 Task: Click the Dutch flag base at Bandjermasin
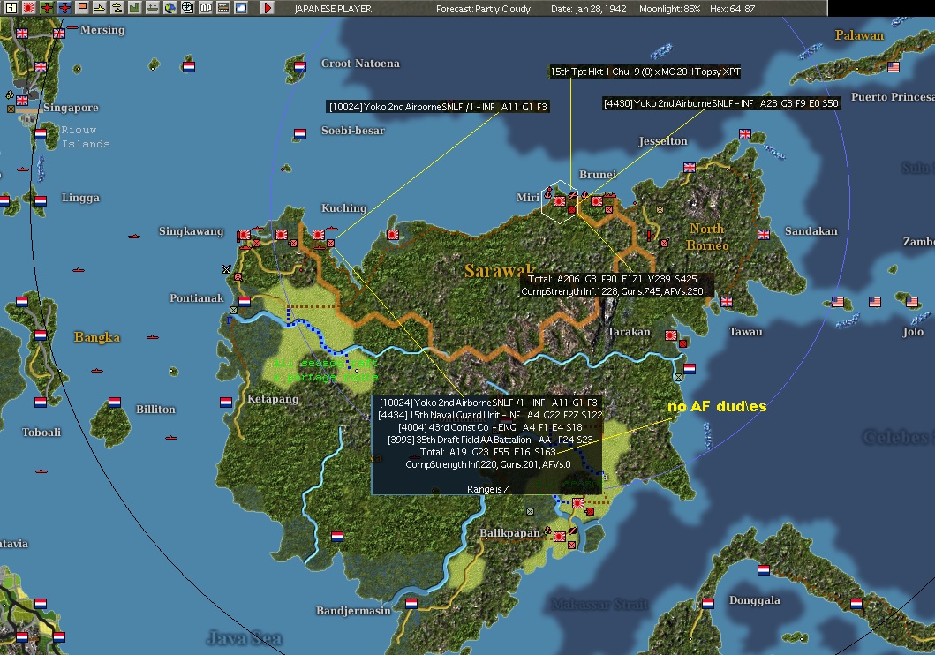[411, 604]
